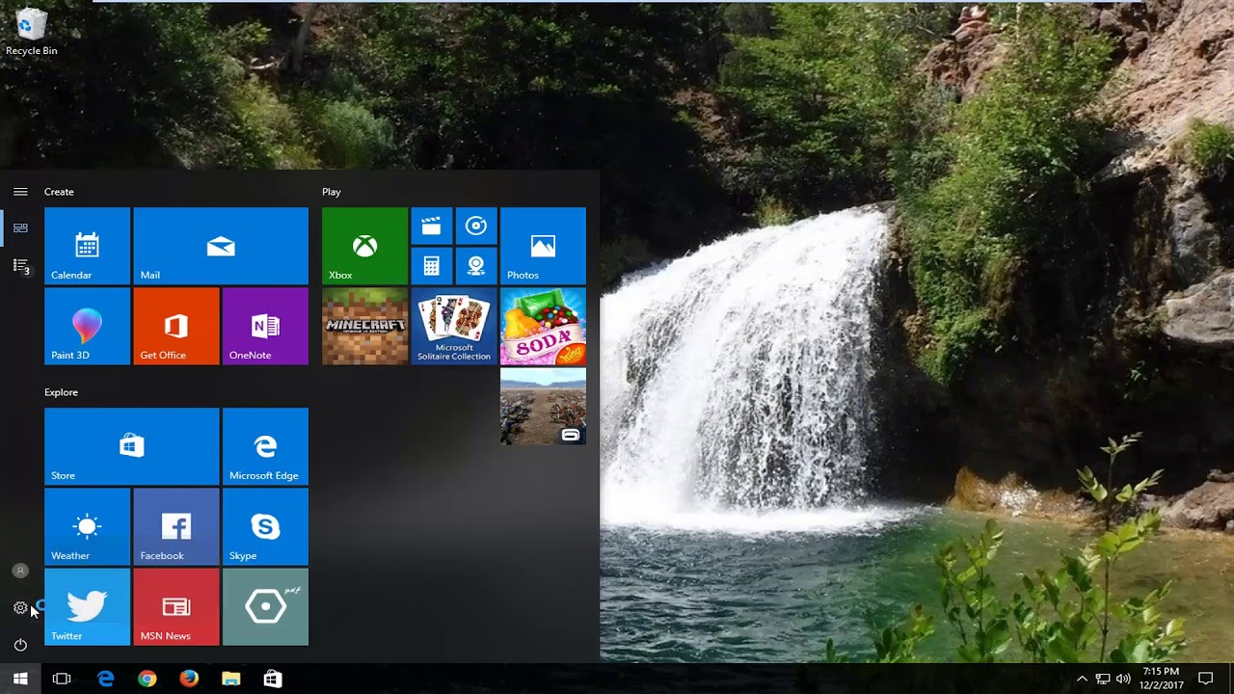Expand the Start hamburger menu
The height and width of the screenshot is (694, 1234).
click(20, 192)
